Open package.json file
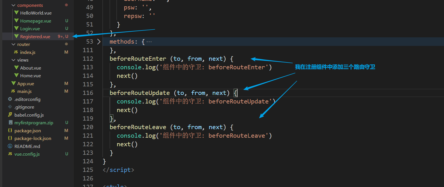 click(x=27, y=131)
